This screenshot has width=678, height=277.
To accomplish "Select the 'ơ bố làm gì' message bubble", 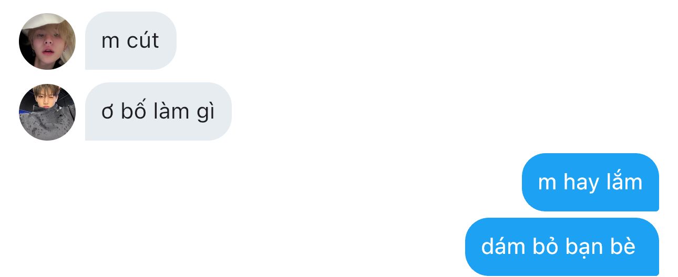I will 158,111.
